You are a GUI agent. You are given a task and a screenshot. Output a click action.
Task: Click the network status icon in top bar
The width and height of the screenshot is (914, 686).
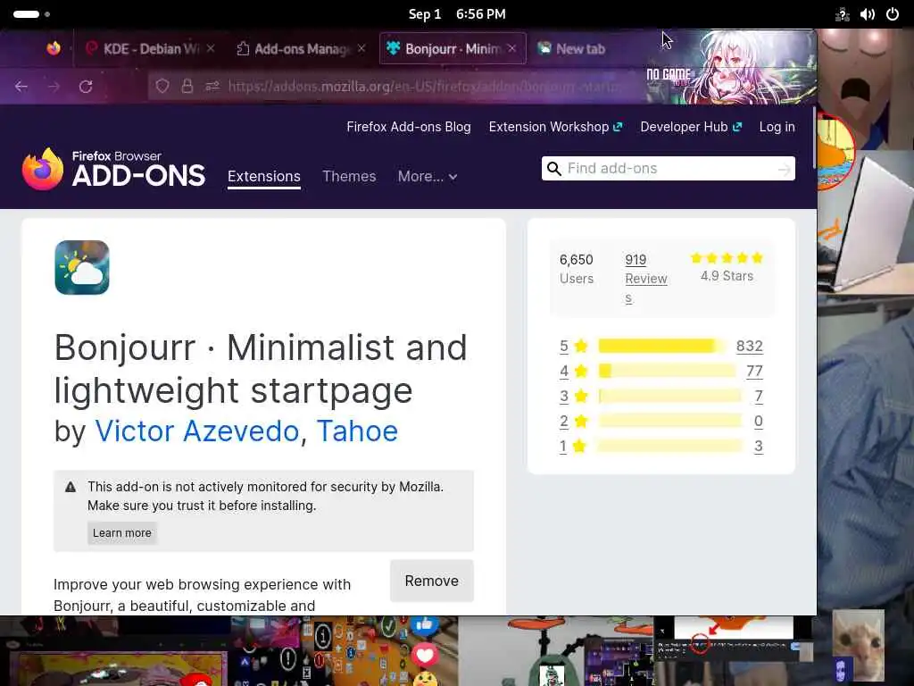(843, 14)
